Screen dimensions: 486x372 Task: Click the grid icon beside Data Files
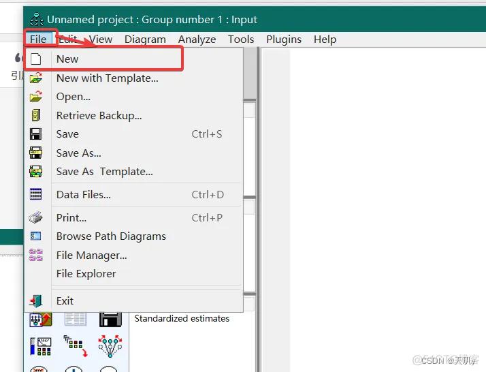pos(35,194)
